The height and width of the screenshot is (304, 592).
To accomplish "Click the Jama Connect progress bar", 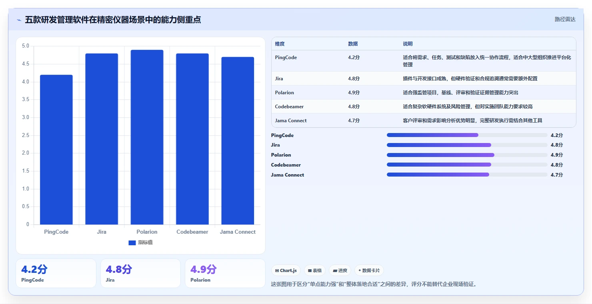I will (x=467, y=175).
